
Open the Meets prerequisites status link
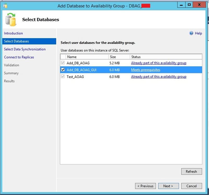coord(146,70)
